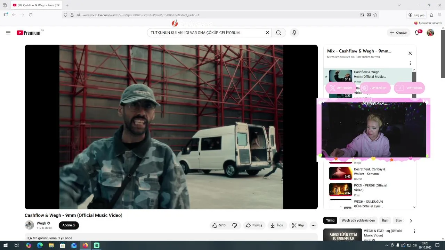This screenshot has width=445, height=250.
Task: Select the İlgili filter chip
Action: [x=385, y=220]
